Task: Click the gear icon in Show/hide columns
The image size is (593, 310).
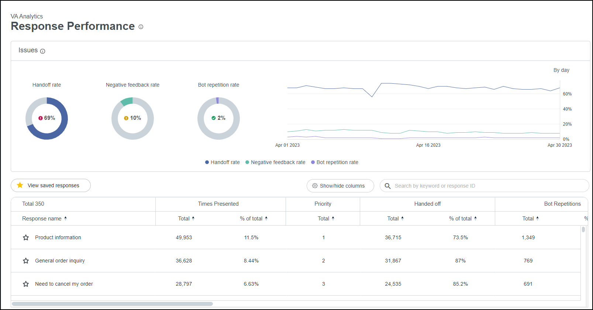Action: [x=315, y=186]
